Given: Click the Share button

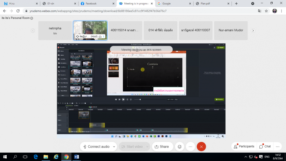Looking at the screenshot, I should pyautogui.click(x=161, y=147).
